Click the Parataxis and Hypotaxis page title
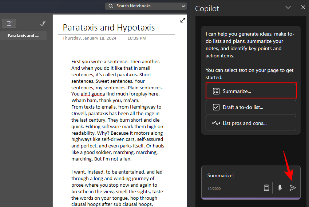This screenshot has height=207, width=309. (x=109, y=27)
